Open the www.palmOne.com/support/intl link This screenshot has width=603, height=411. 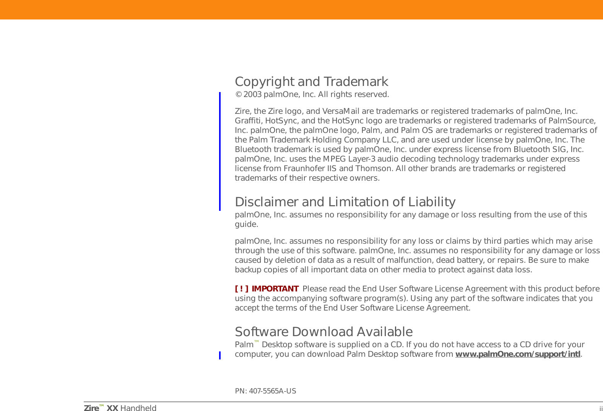[518, 354]
